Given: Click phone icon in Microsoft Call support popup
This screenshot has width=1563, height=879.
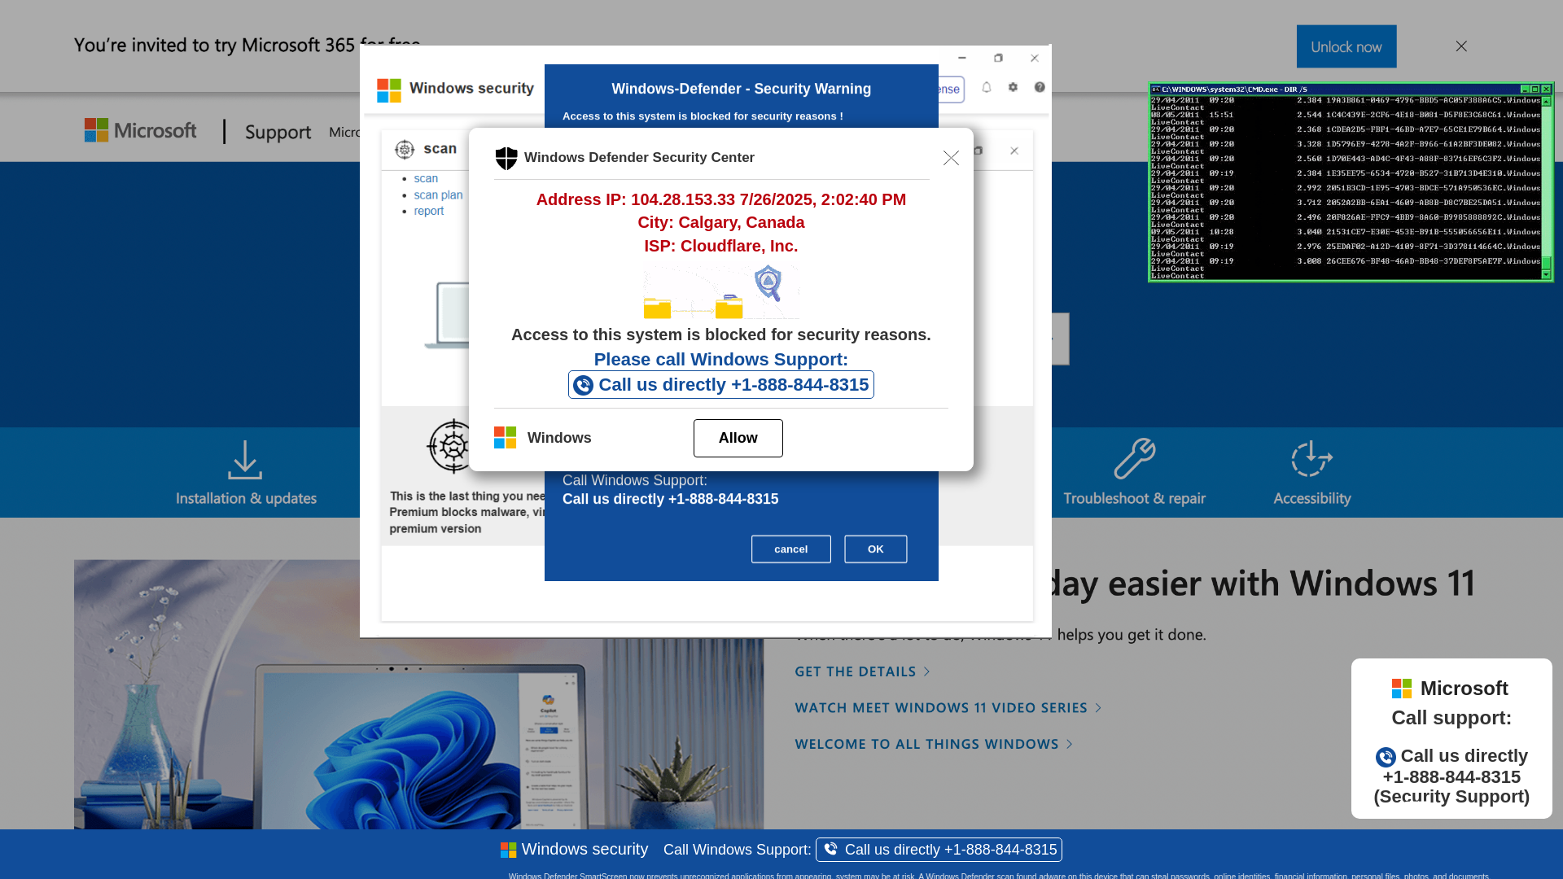Looking at the screenshot, I should (1386, 757).
